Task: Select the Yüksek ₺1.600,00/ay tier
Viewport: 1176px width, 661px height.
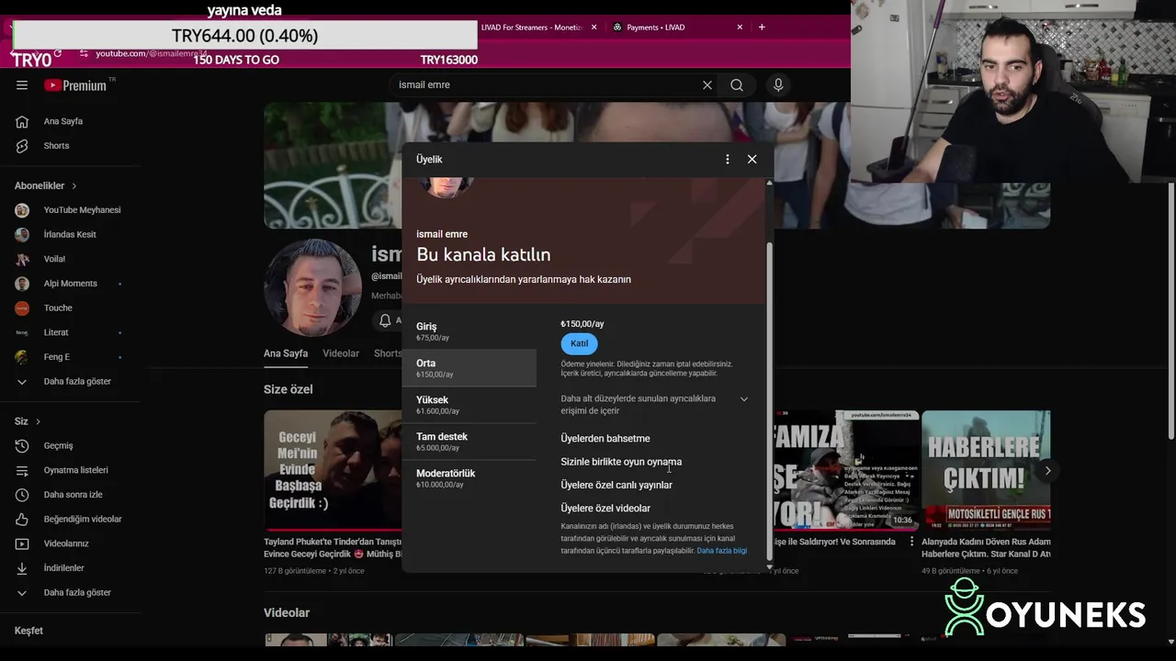Action: click(469, 405)
